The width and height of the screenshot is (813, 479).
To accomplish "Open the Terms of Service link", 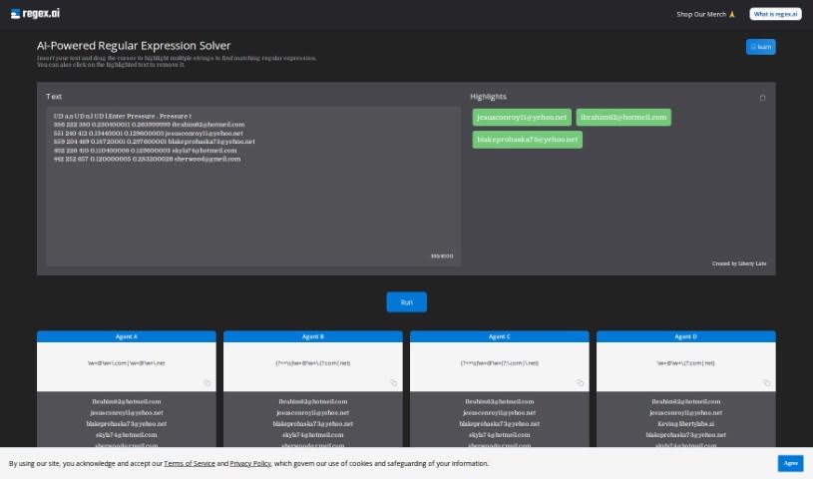I will (x=190, y=463).
